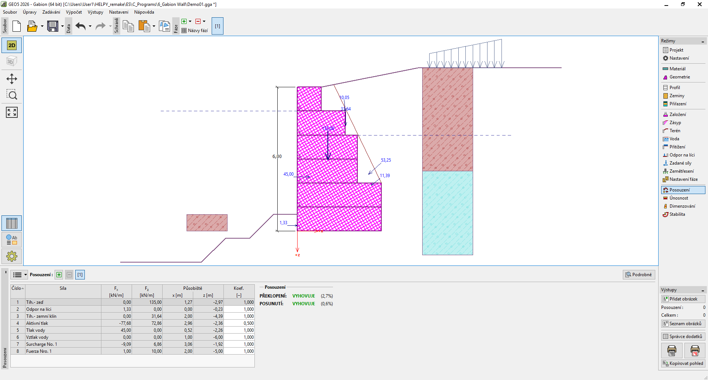
Task: Undo the last action
Action: pos(80,26)
